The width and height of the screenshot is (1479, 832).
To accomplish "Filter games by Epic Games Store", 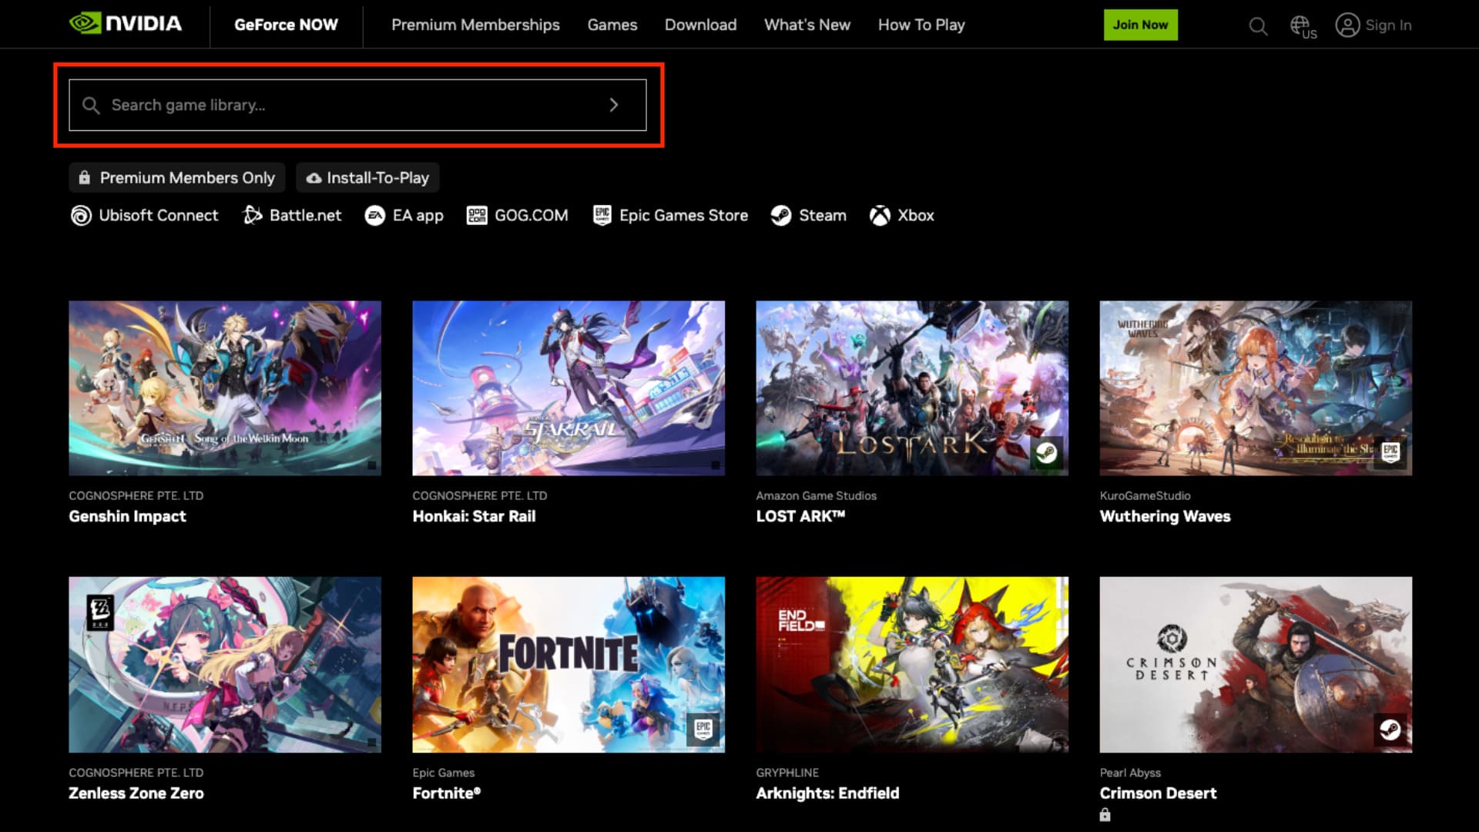I will pyautogui.click(x=670, y=216).
